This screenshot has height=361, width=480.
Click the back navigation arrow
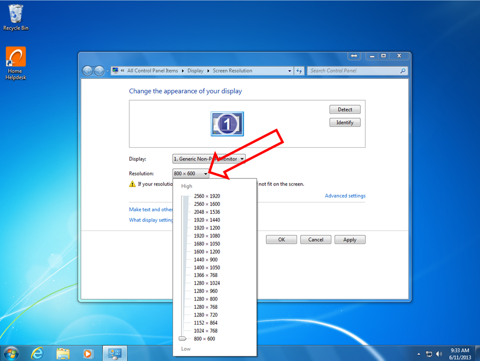[x=87, y=70]
